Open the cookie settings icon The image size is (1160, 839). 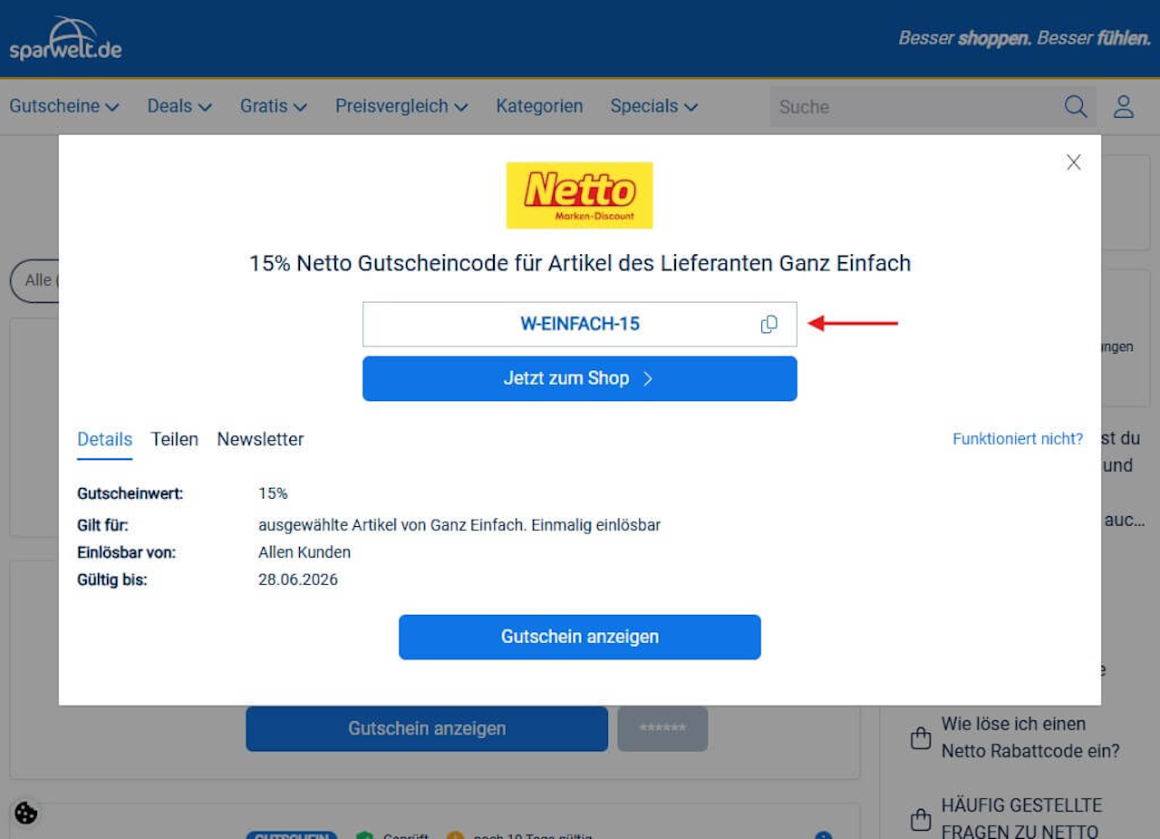pos(26,813)
